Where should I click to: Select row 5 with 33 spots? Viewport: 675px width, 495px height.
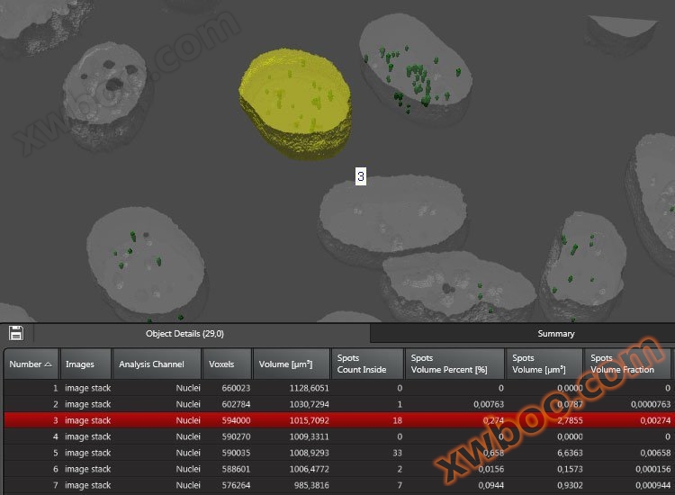tap(270, 453)
